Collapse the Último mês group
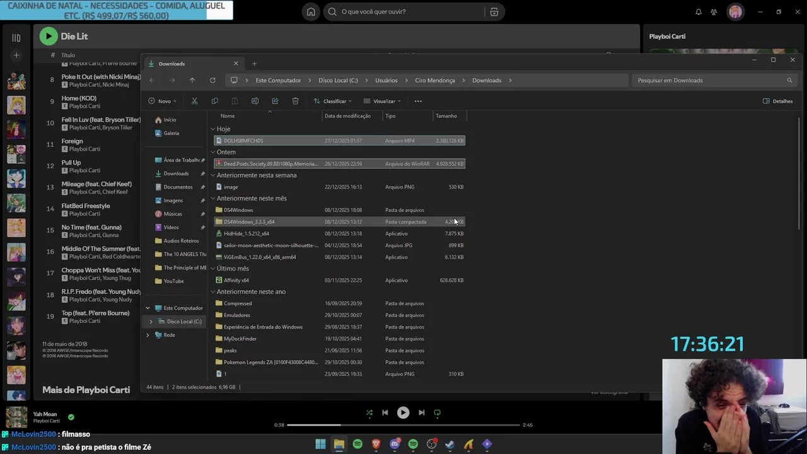This screenshot has height=454, width=807. (212, 269)
